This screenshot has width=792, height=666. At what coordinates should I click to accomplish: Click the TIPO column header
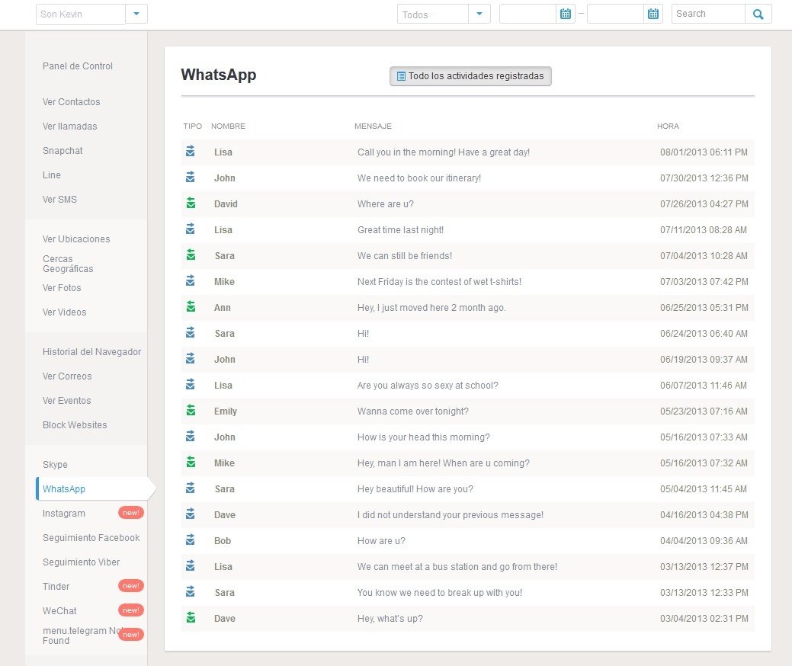(x=192, y=126)
